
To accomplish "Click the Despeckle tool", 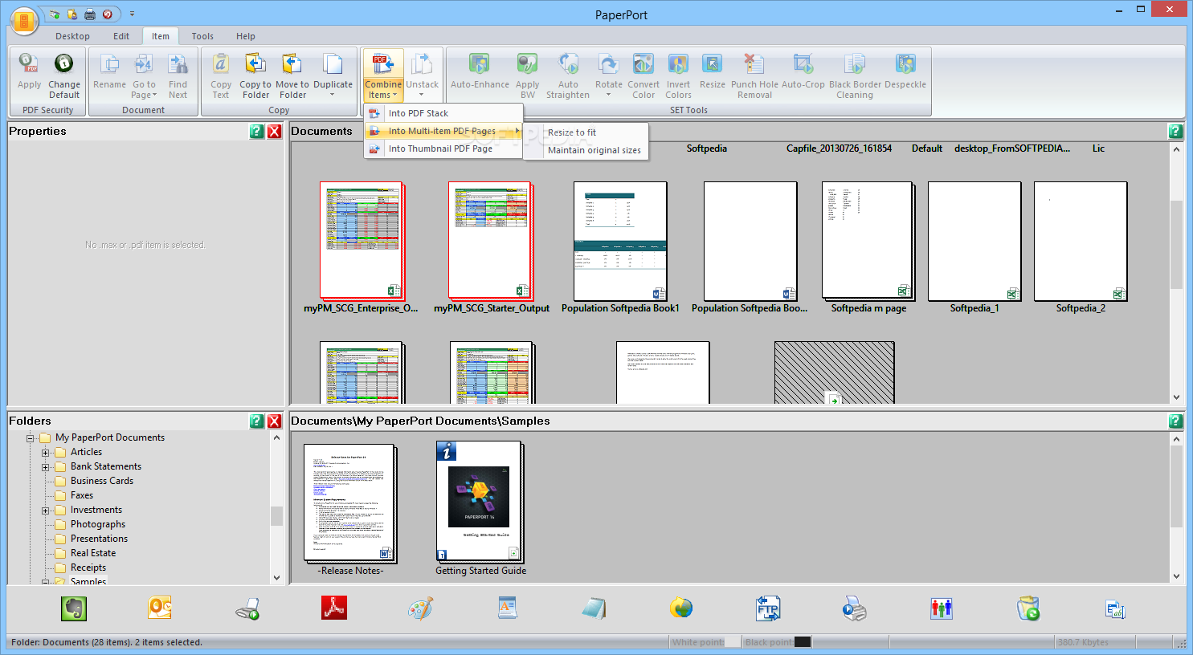I will [x=905, y=71].
